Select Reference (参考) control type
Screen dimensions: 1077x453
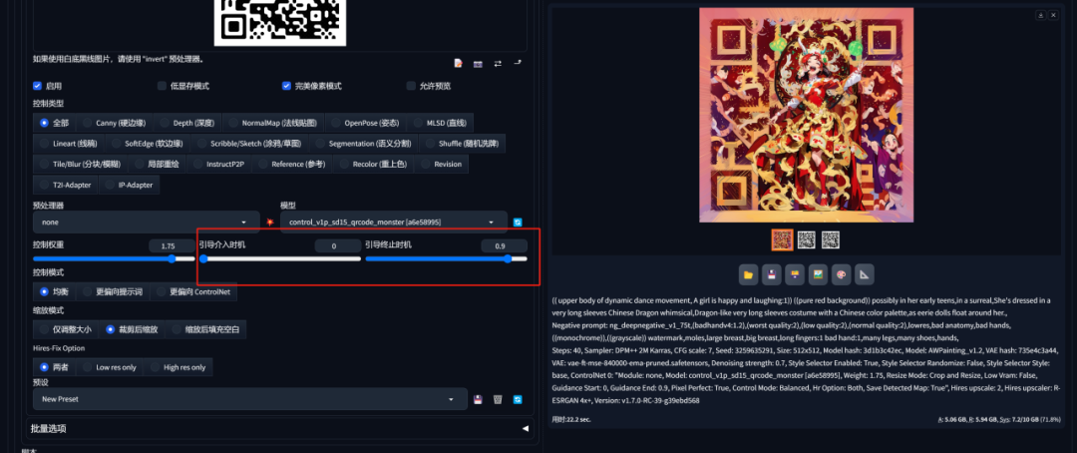point(292,165)
